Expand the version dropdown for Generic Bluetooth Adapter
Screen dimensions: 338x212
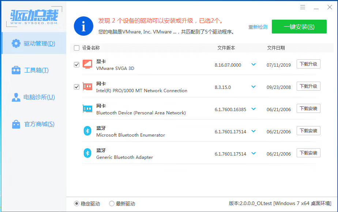[x=254, y=153]
